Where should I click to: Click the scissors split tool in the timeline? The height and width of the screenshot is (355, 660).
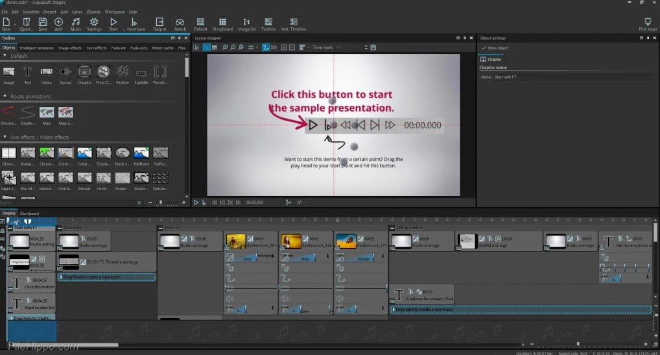coord(17,221)
